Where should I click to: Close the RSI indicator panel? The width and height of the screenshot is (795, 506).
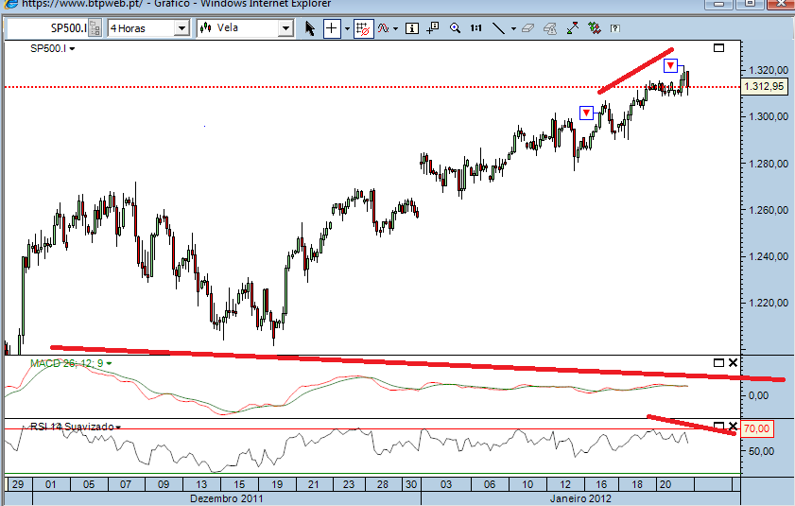[x=733, y=426]
